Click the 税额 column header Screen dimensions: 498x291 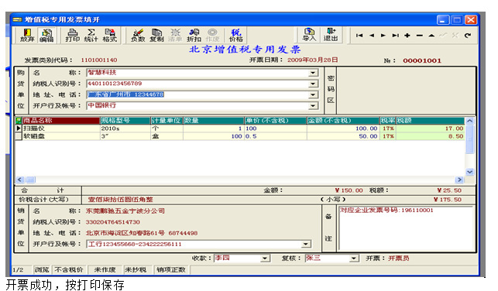coord(430,120)
